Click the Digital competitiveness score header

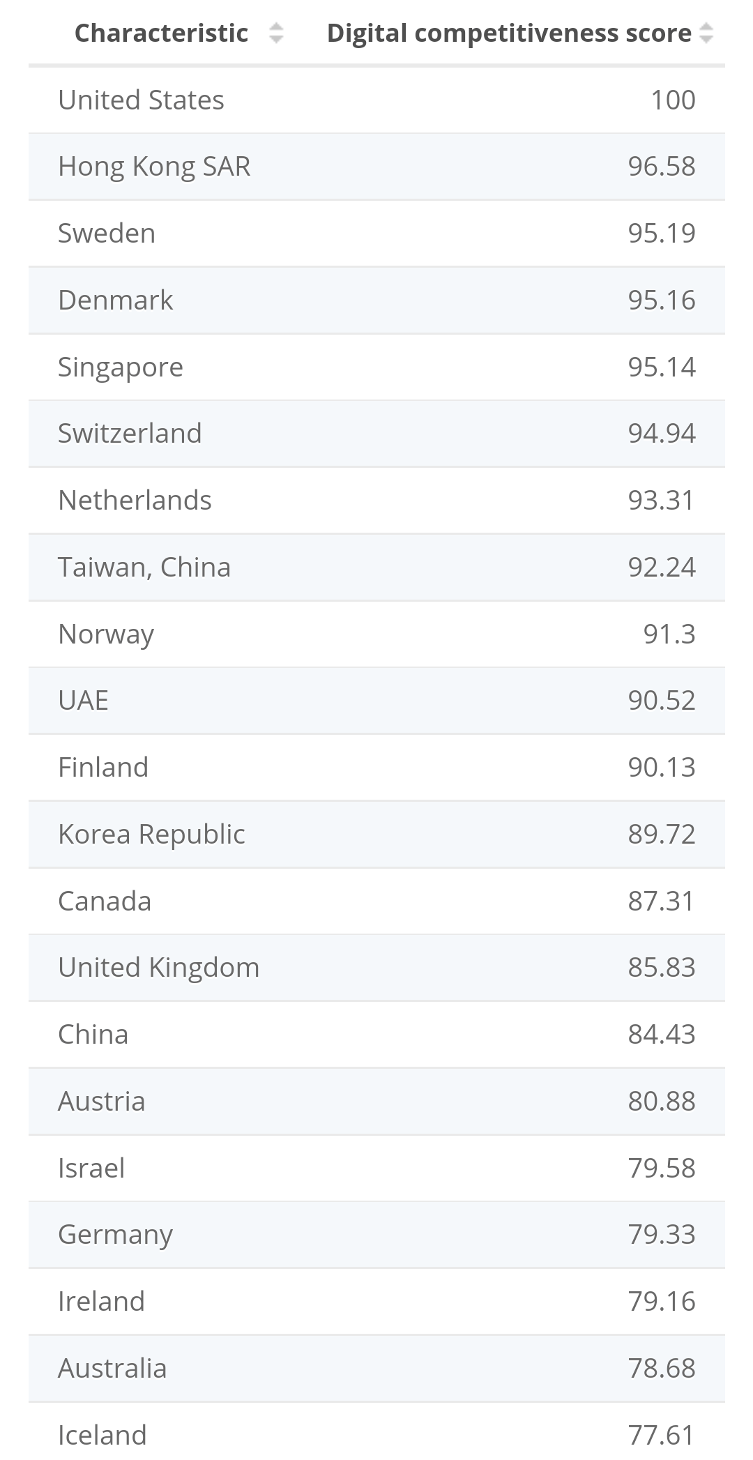(x=509, y=33)
